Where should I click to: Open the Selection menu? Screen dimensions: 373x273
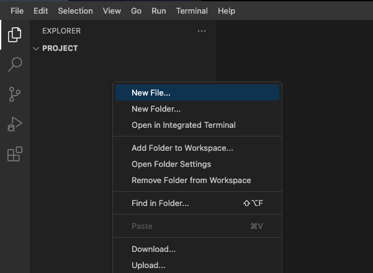click(75, 11)
